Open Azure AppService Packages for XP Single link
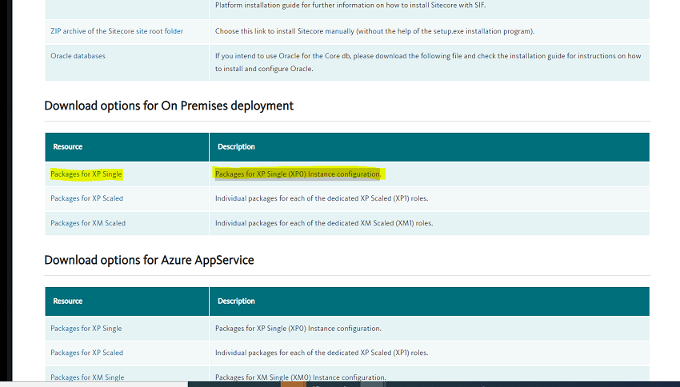This screenshot has height=387, width=680. 86,329
